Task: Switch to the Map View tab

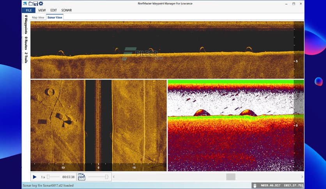Action: tap(38, 18)
